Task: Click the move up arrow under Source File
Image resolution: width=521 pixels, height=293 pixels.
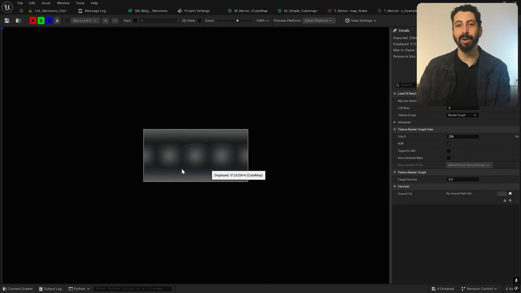Action: (510, 201)
